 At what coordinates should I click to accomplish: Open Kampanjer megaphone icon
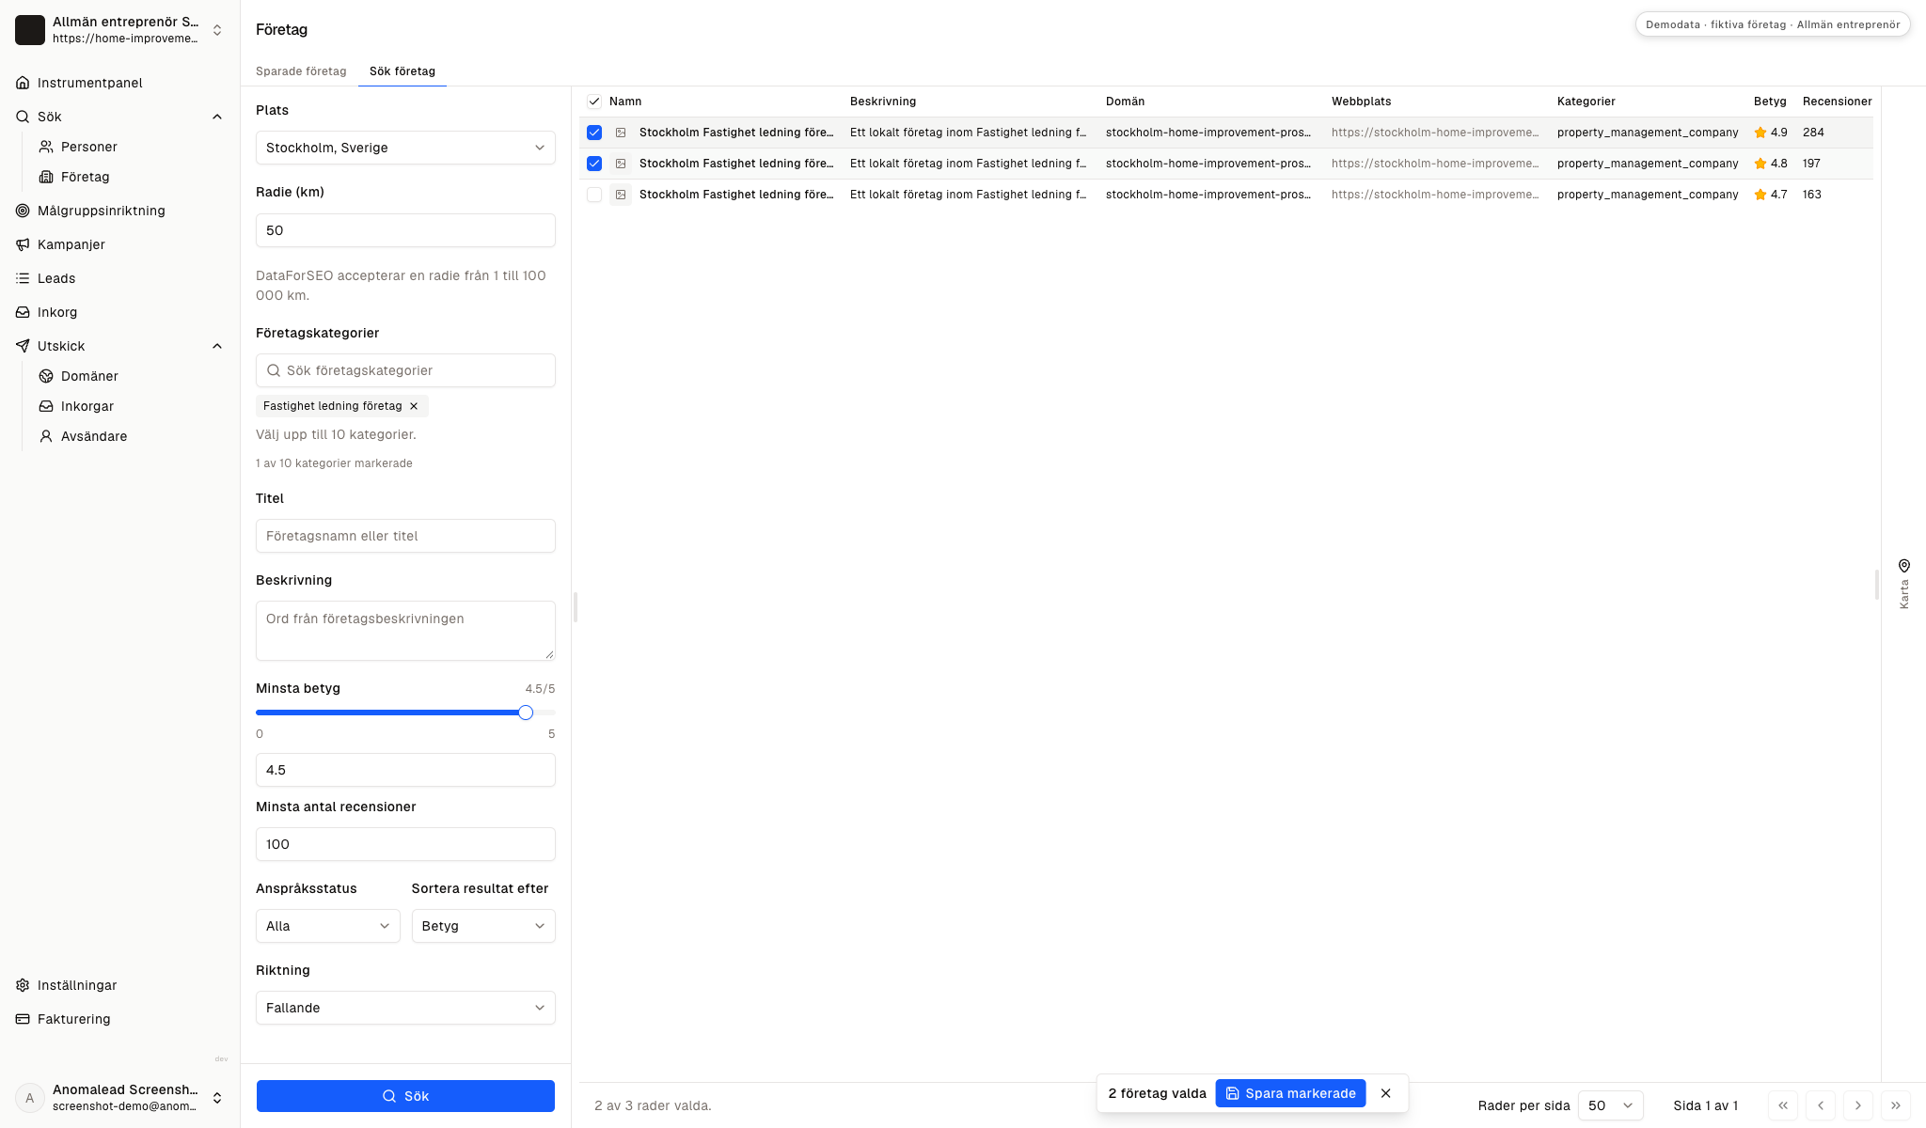pyautogui.click(x=23, y=244)
